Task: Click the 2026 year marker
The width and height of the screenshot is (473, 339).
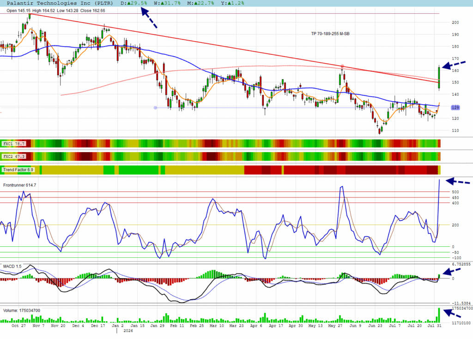Action: (x=128, y=331)
